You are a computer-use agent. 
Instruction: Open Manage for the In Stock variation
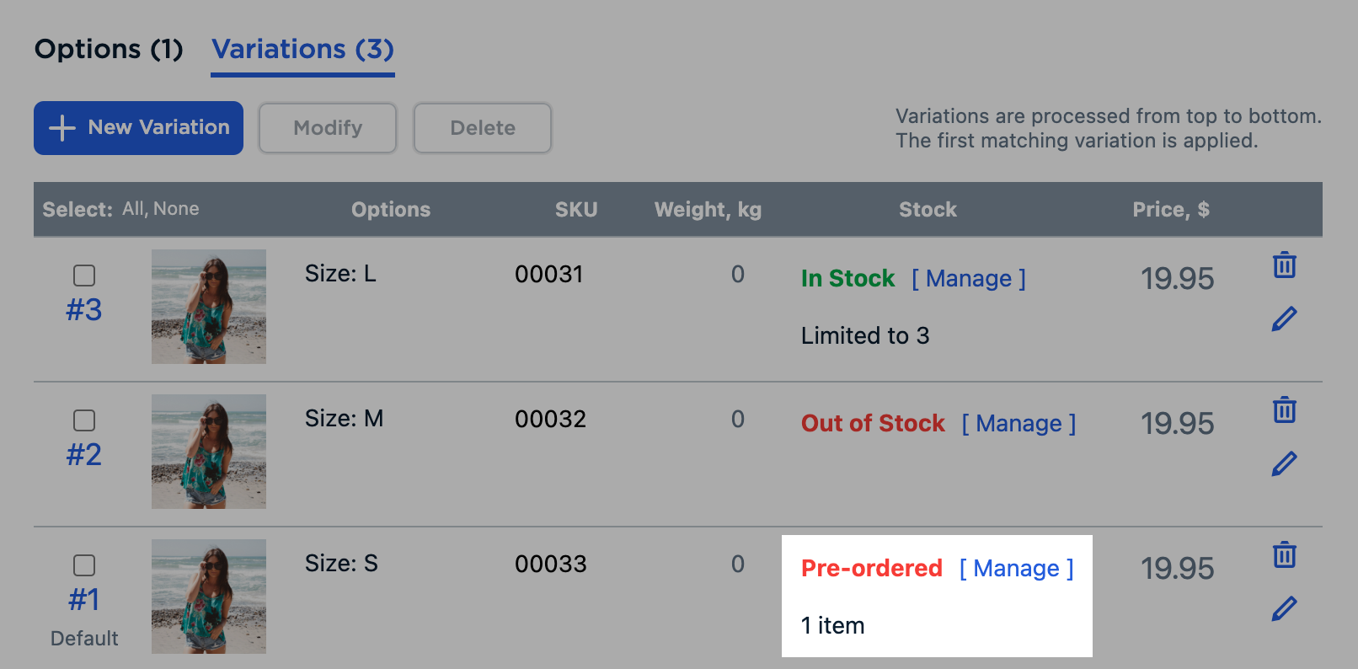coord(968,278)
